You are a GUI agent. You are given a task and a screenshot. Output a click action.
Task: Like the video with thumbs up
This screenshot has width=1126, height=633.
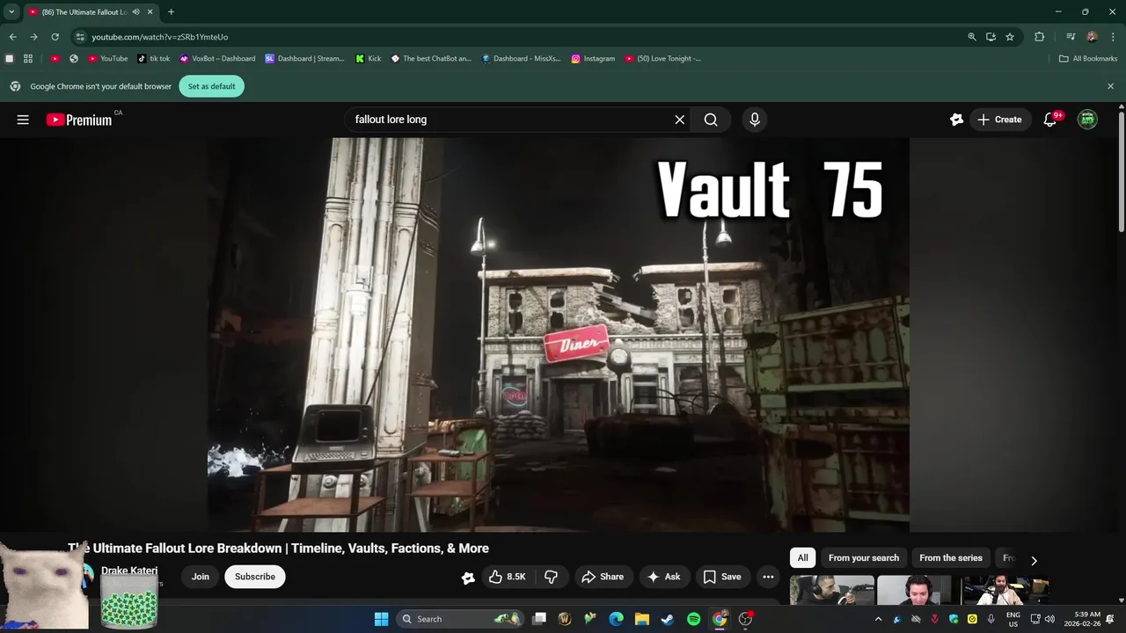pos(508,577)
